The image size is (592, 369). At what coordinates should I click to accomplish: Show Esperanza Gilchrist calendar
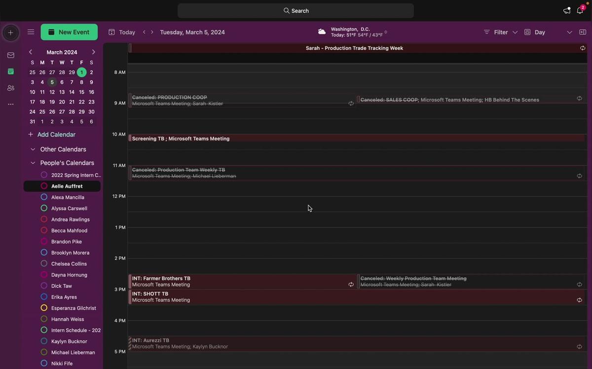tap(44, 308)
